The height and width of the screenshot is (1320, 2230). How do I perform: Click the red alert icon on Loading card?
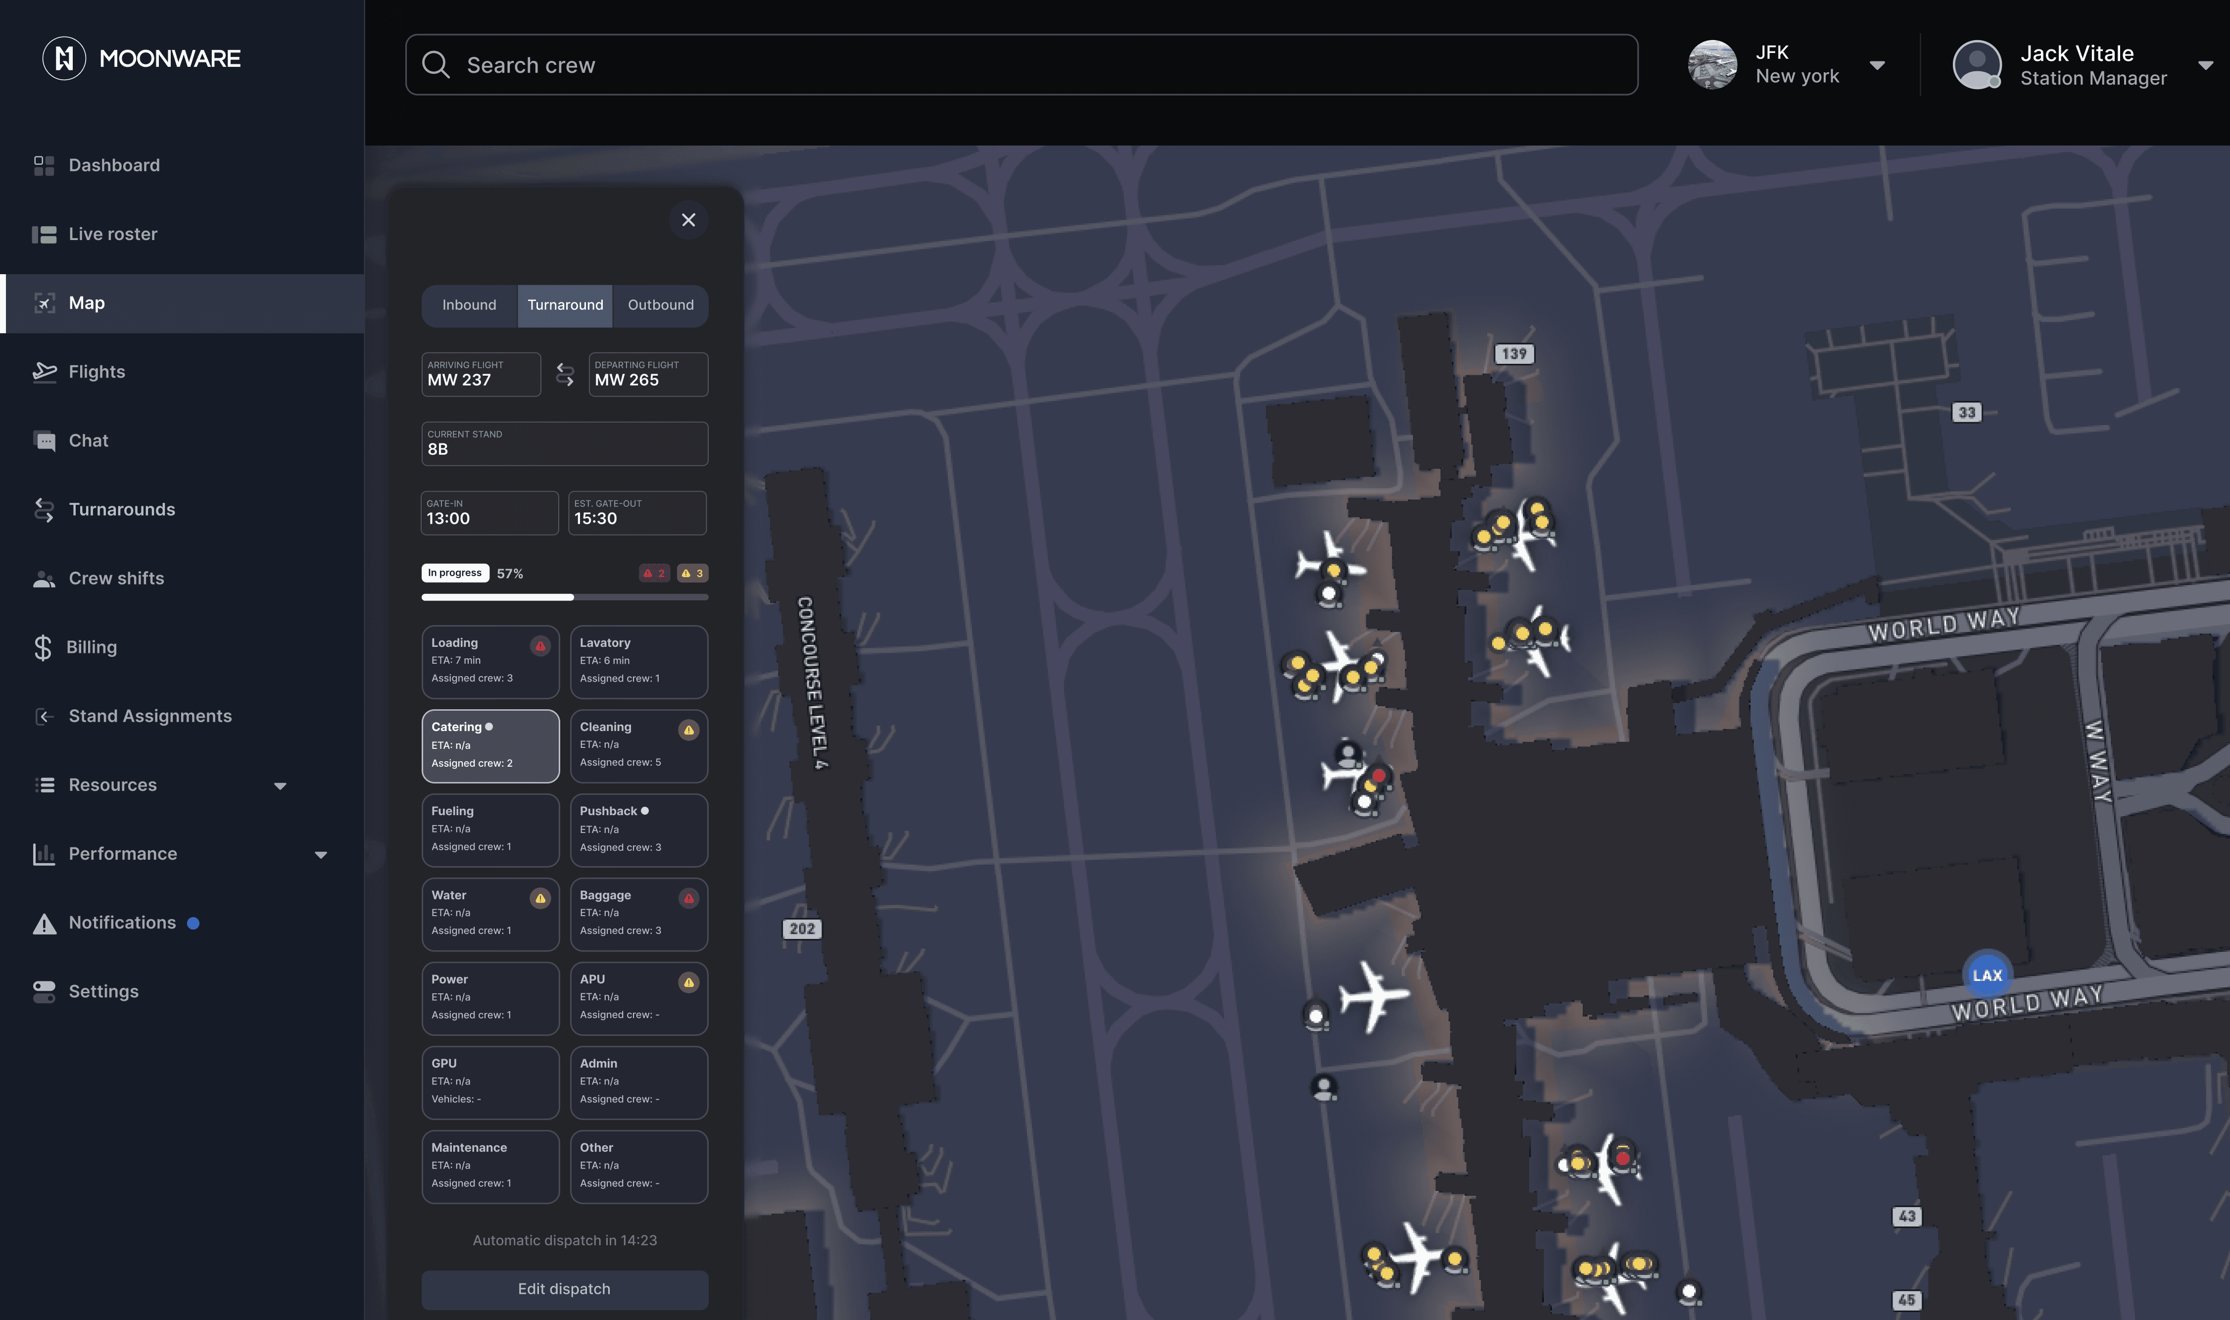click(x=540, y=646)
